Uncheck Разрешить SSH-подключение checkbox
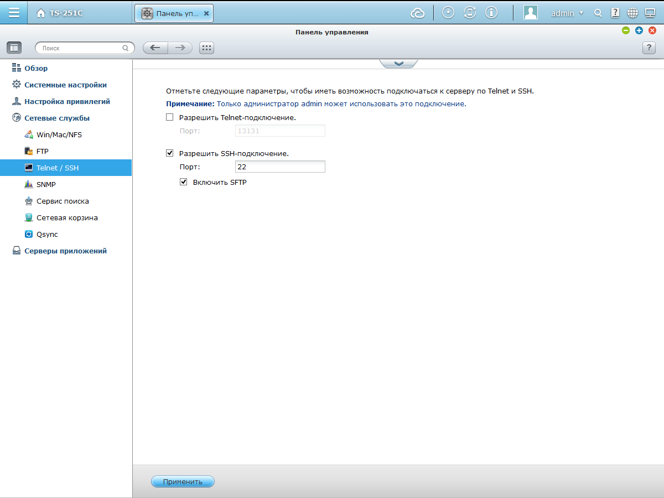 pyautogui.click(x=170, y=153)
